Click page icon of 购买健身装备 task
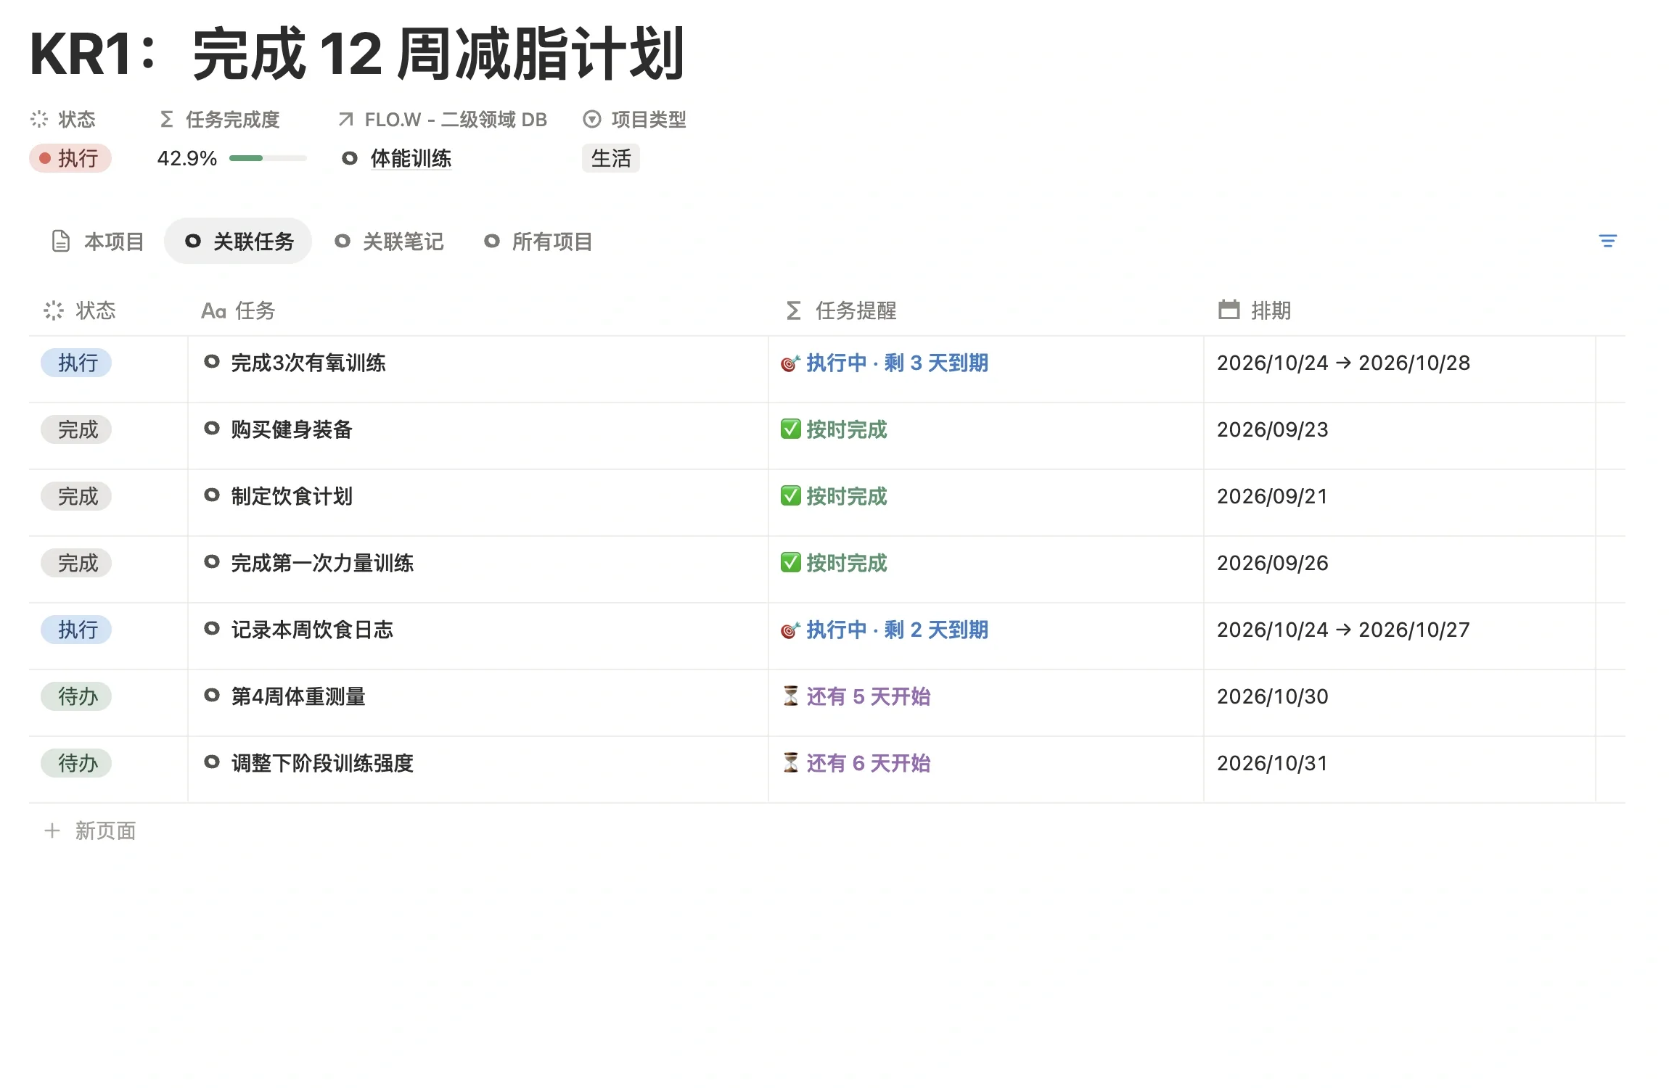Image resolution: width=1669 pixels, height=1088 pixels. pyautogui.click(x=211, y=428)
